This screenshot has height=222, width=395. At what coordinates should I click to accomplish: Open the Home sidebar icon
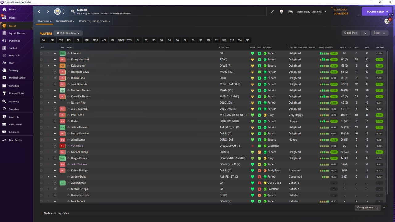tap(4, 10)
